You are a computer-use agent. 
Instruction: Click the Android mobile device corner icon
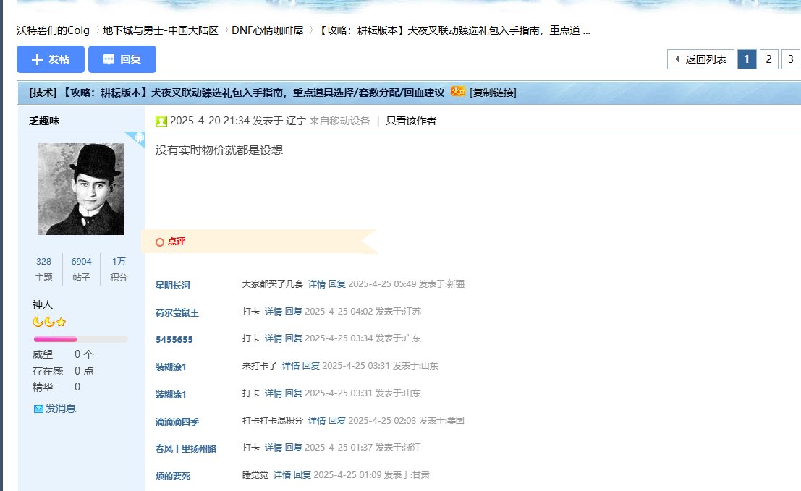coord(138,138)
